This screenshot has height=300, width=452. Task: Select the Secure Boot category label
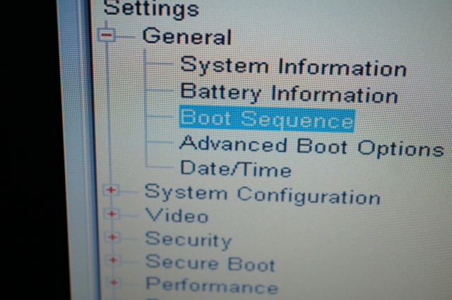210,263
